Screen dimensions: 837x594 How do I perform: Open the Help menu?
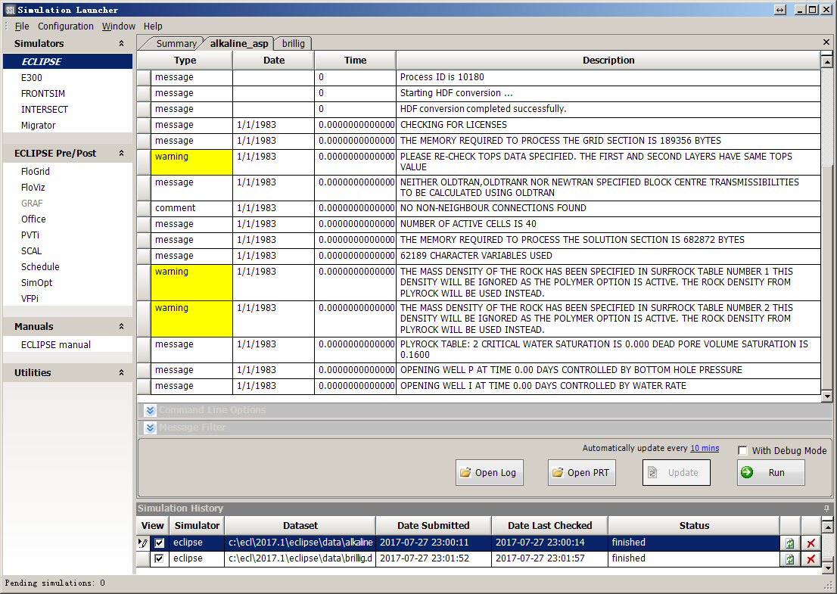tap(153, 26)
